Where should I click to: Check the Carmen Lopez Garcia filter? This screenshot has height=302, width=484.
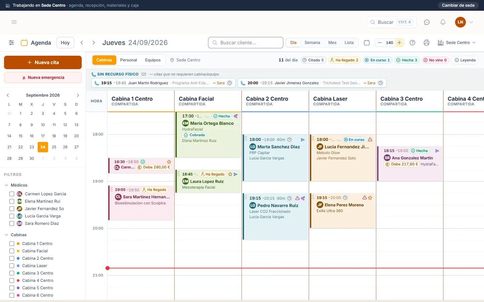(12, 194)
